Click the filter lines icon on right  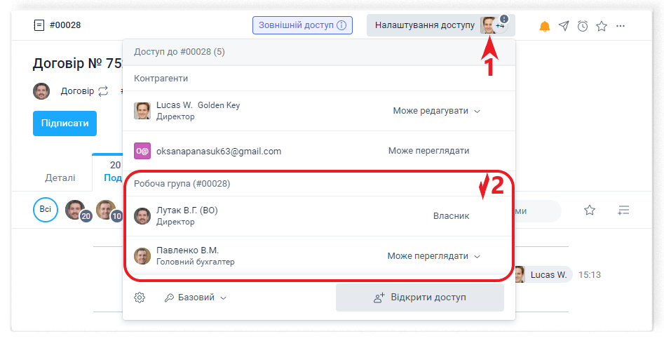[623, 210]
